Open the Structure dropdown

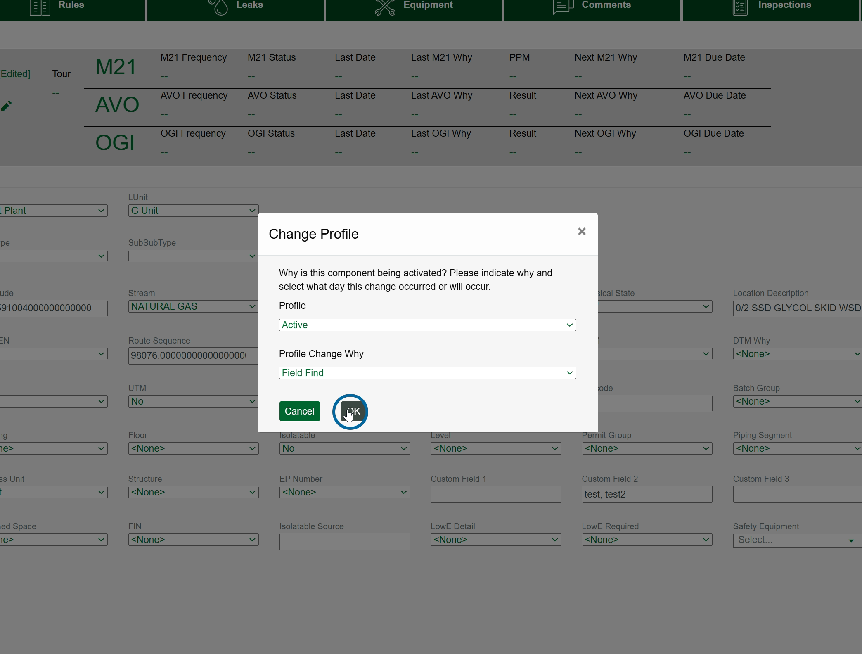click(x=193, y=492)
